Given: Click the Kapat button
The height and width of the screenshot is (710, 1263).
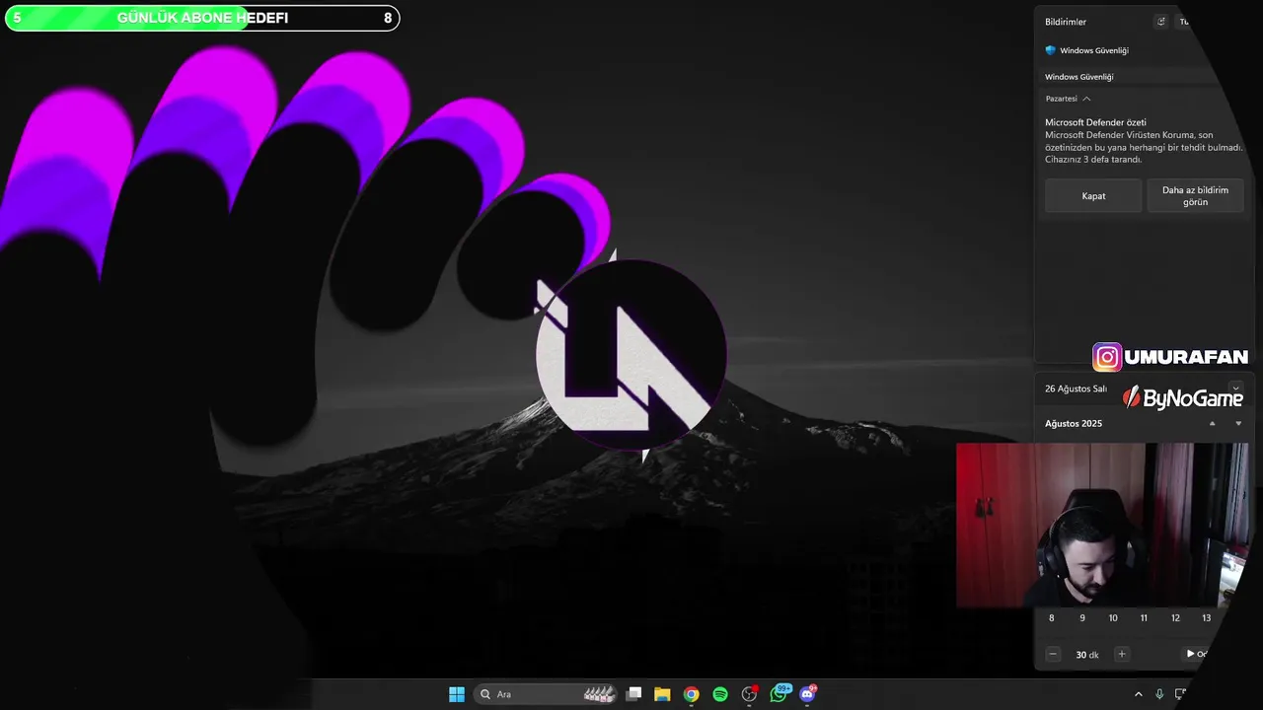Looking at the screenshot, I should pyautogui.click(x=1093, y=195).
